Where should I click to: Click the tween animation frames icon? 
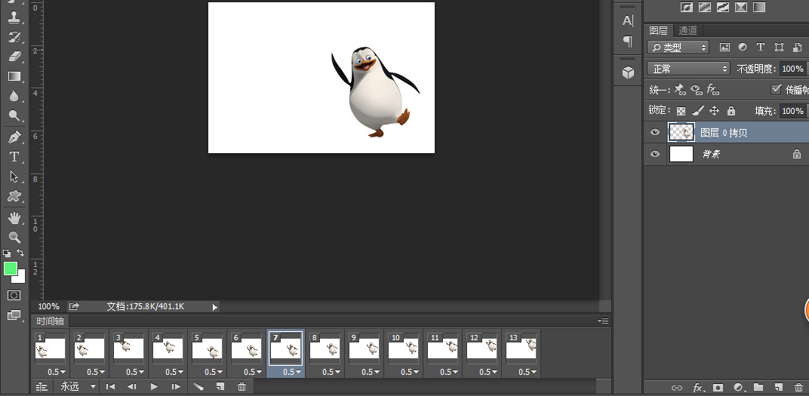pos(198,387)
